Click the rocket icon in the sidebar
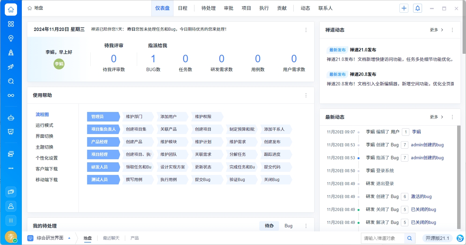The height and width of the screenshot is (245, 466). tap(11, 52)
